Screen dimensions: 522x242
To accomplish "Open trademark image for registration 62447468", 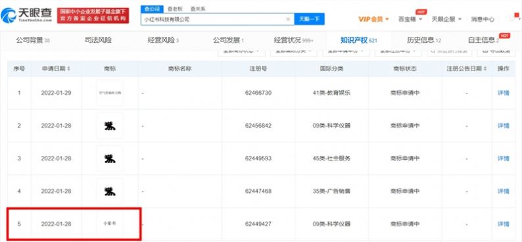I will [x=110, y=191].
